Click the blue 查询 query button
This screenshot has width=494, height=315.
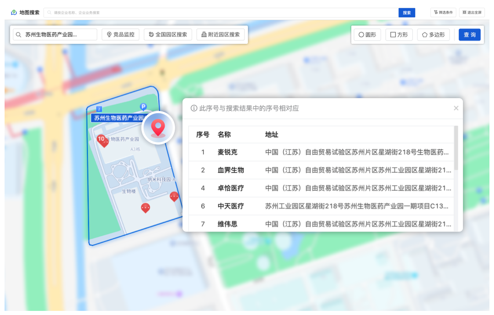tap(469, 34)
